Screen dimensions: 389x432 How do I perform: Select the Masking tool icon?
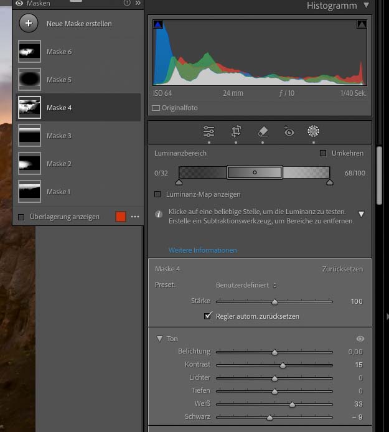(314, 131)
